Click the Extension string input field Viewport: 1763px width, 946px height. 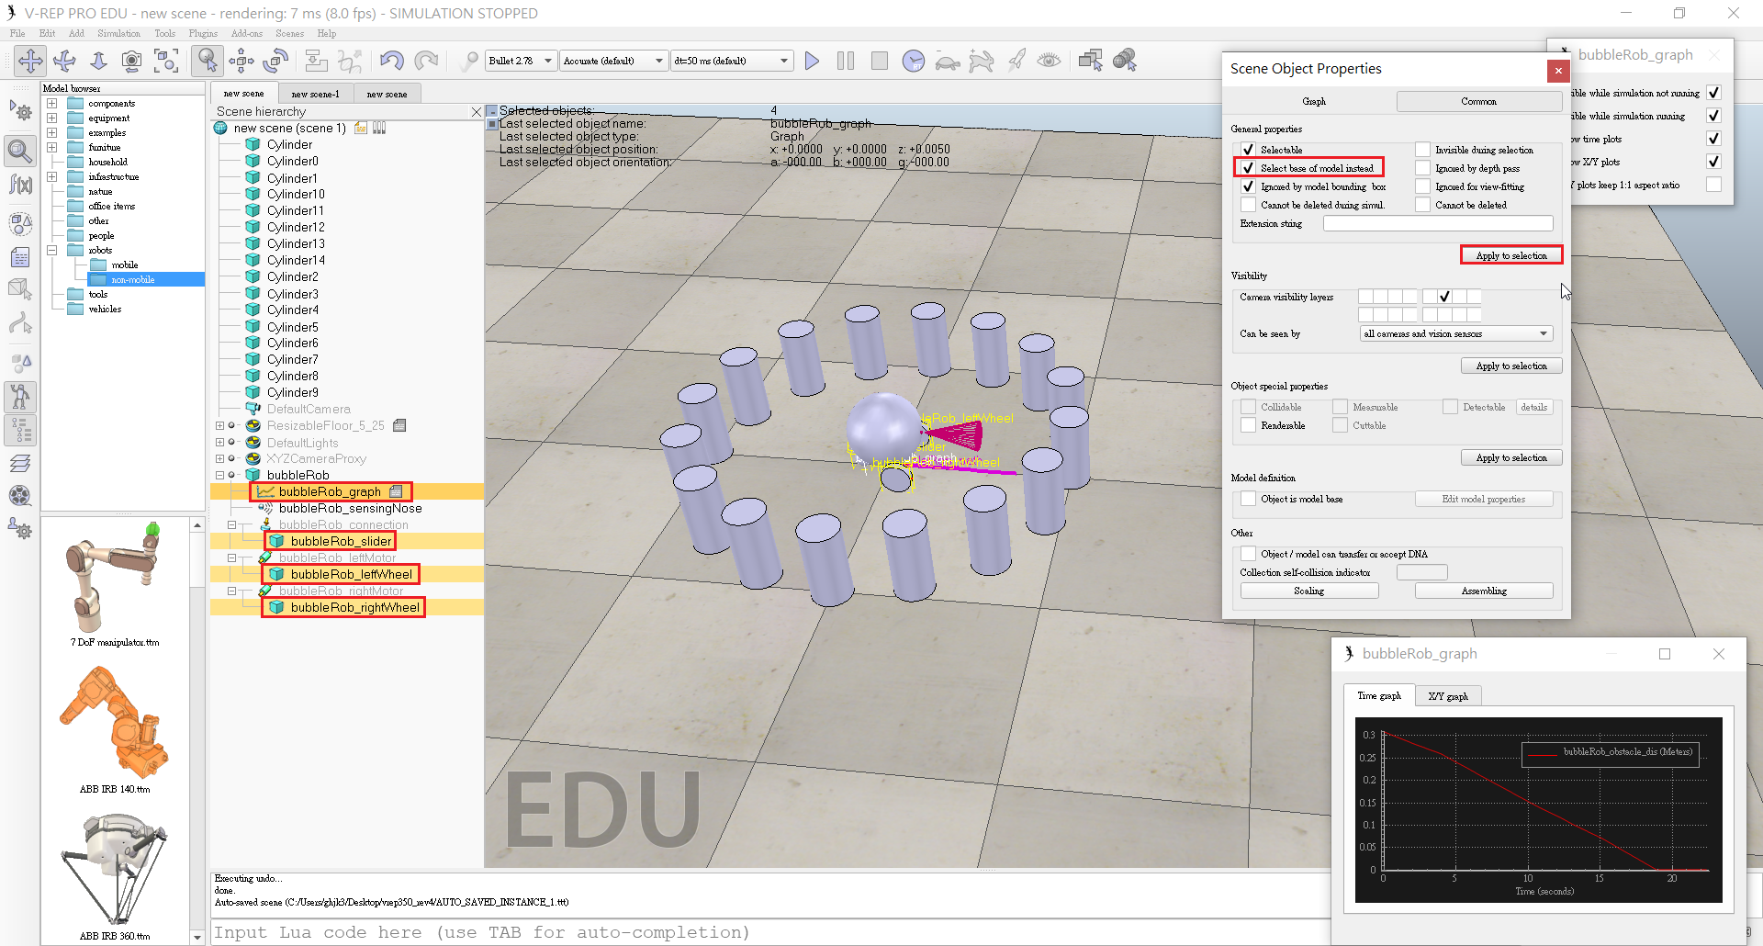(x=1438, y=223)
